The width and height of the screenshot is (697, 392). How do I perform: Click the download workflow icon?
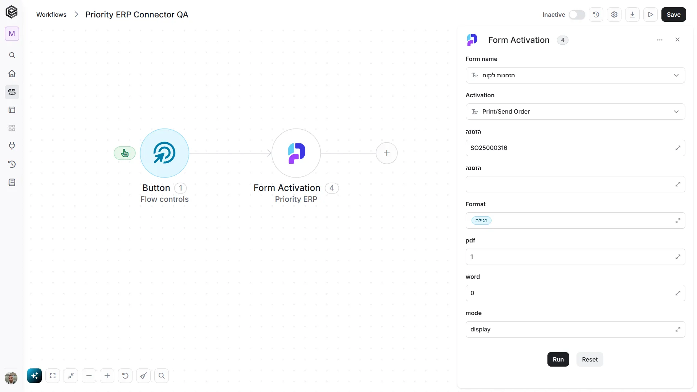pyautogui.click(x=632, y=15)
